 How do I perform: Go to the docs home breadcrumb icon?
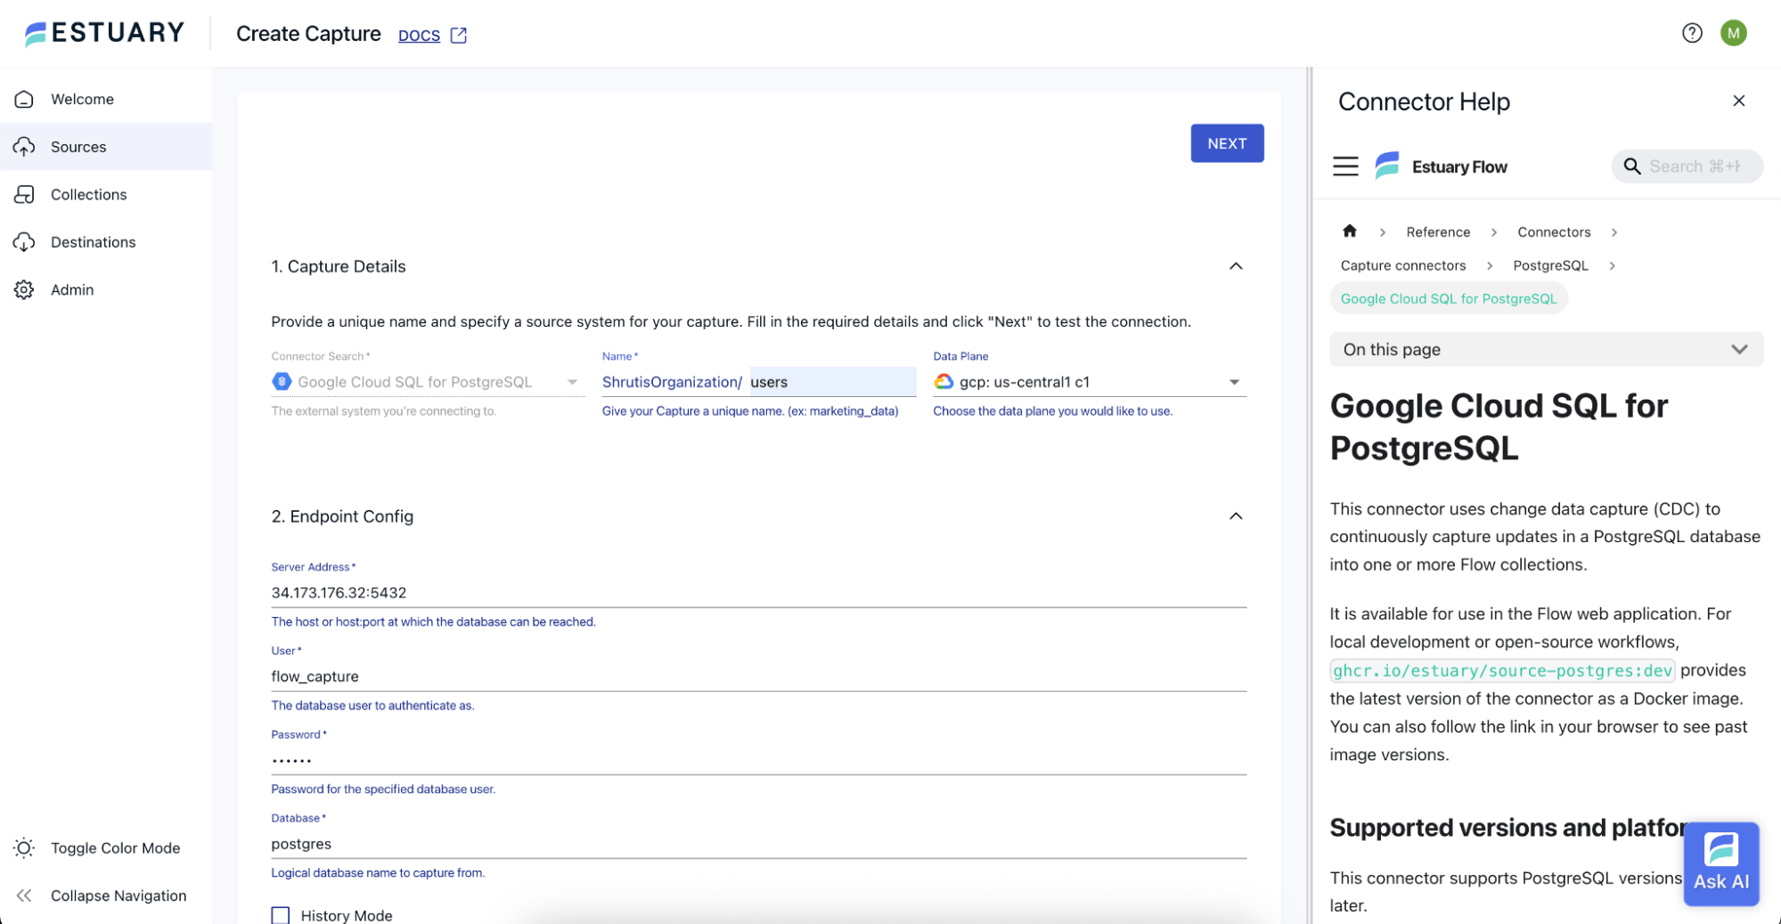coord(1349,231)
